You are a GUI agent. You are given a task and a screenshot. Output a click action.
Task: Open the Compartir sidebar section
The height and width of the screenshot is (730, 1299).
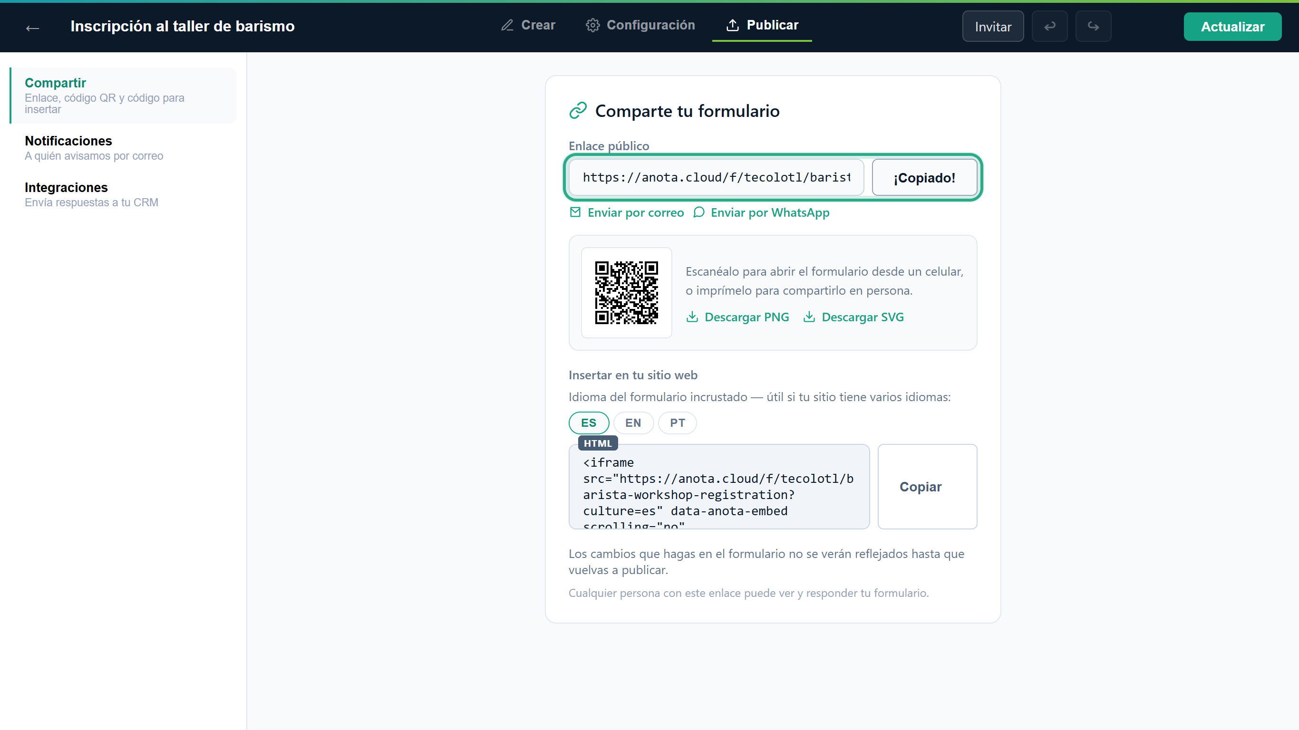(124, 95)
